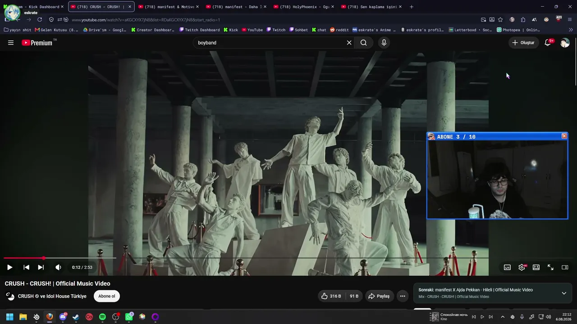Mute the video player volume

(58, 267)
